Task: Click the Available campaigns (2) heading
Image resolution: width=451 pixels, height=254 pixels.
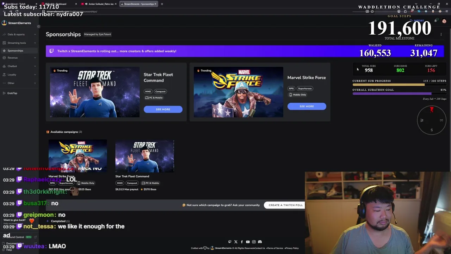Action: point(66,132)
